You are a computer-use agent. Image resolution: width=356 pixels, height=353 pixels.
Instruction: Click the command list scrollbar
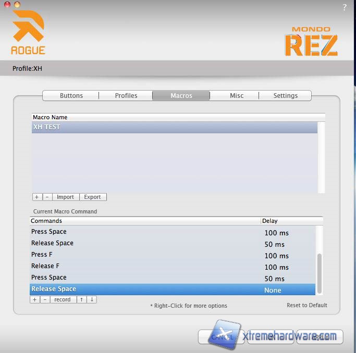tap(320, 273)
